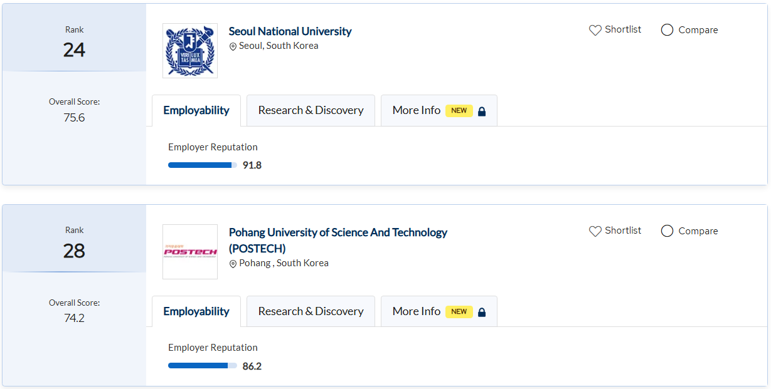Click POSTECH's Employer Reputation progress bar
This screenshot has height=389, width=771.
pyautogui.click(x=202, y=366)
